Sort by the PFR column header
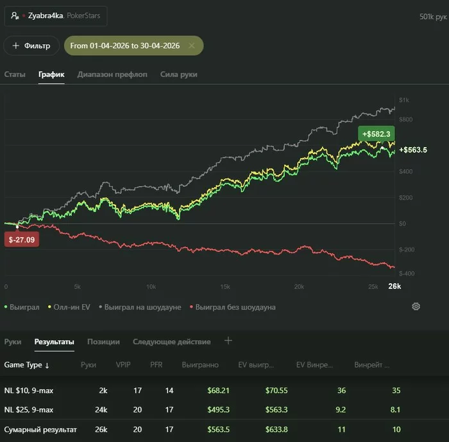 point(156,365)
